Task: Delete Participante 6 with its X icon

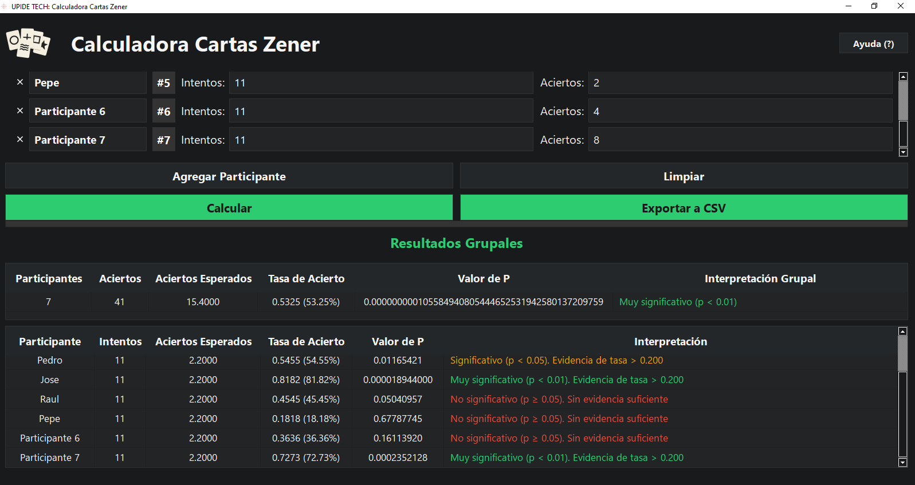Action: tap(20, 111)
